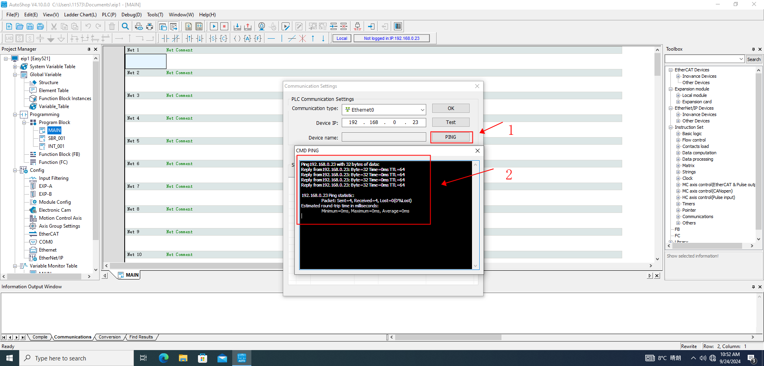
Task: Upload program from PLC icon
Action: pos(248,26)
